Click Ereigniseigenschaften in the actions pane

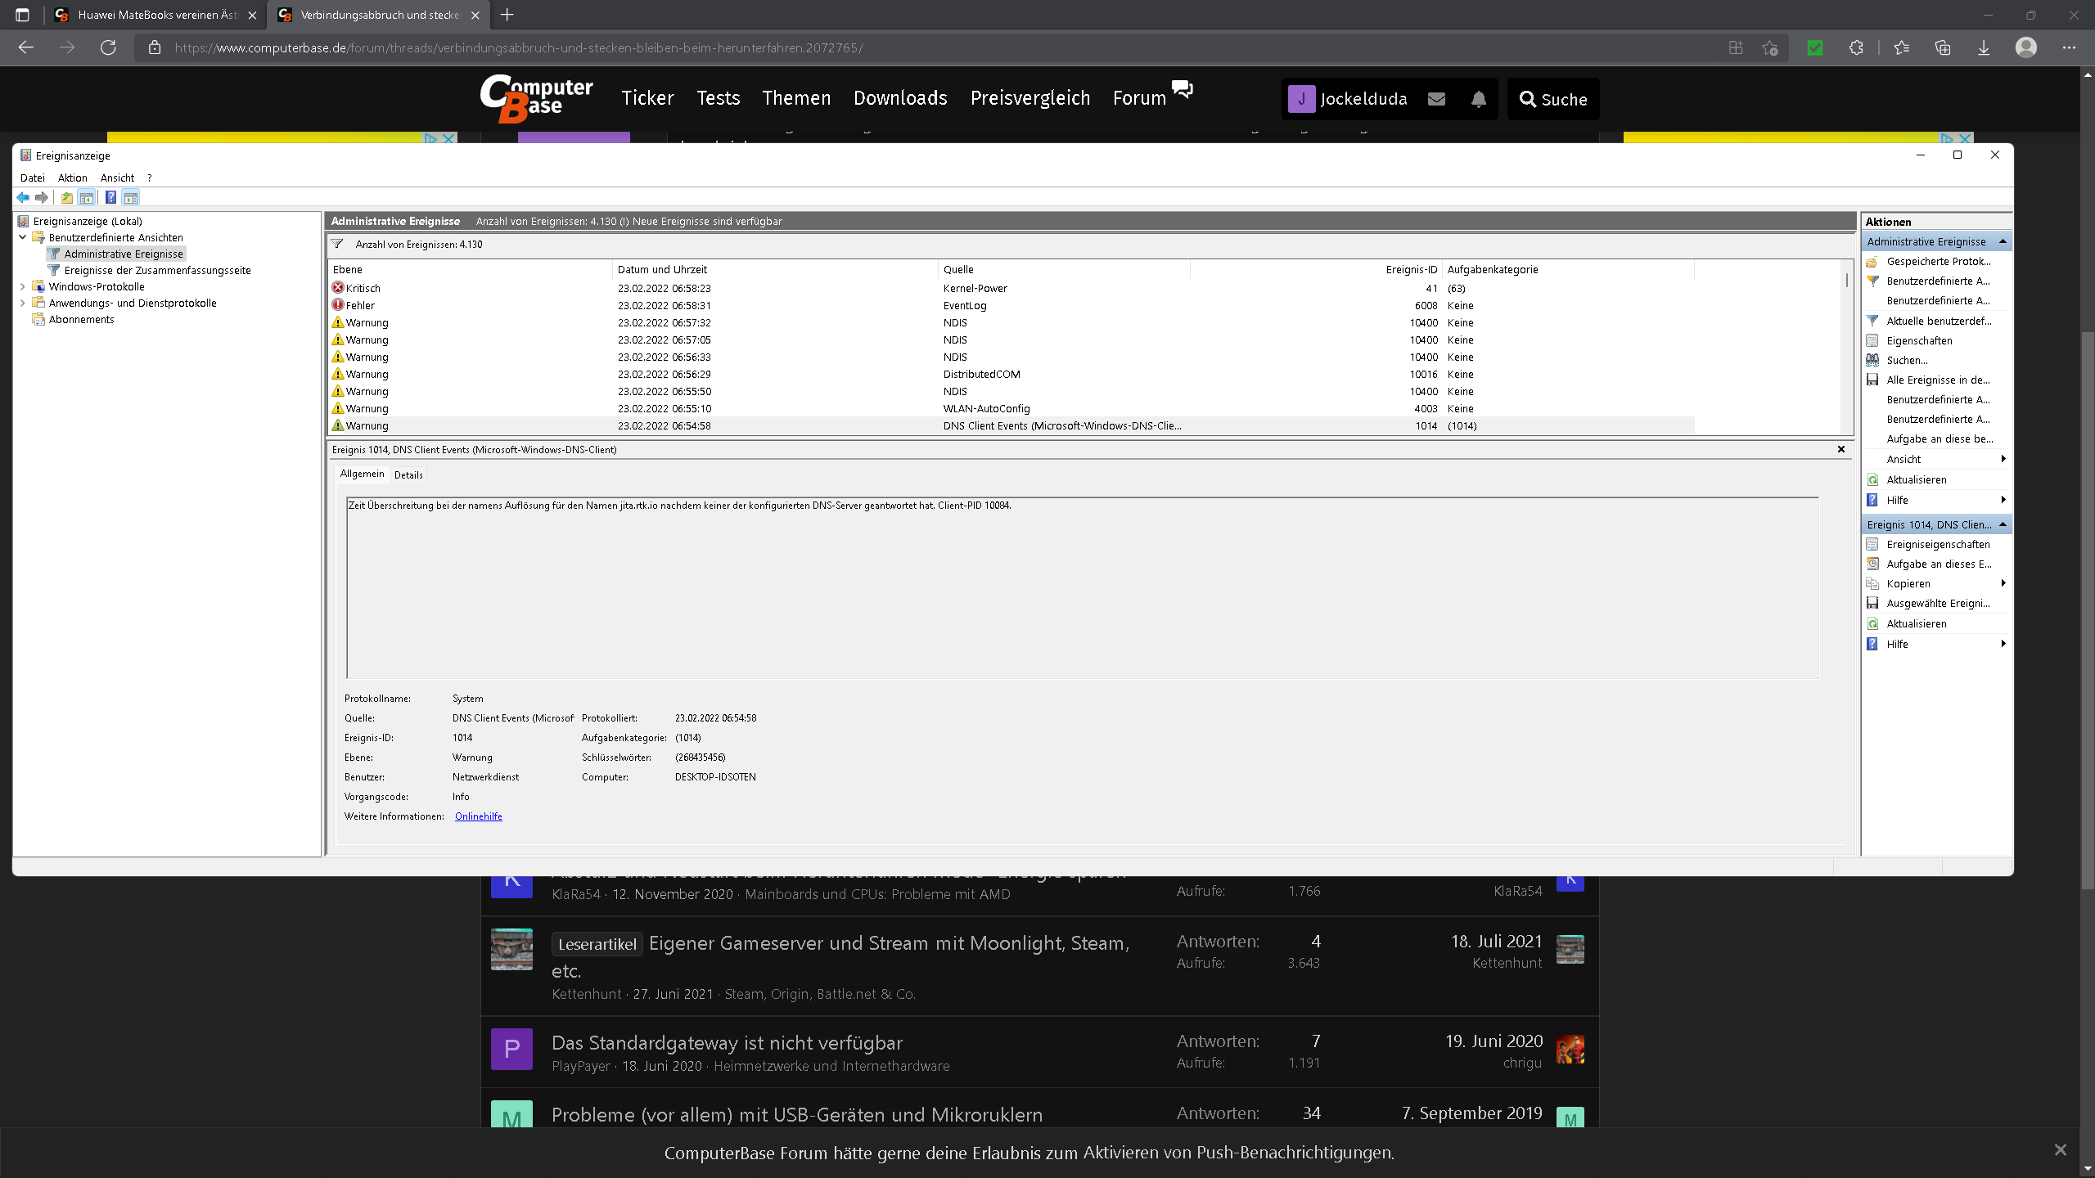(1938, 544)
